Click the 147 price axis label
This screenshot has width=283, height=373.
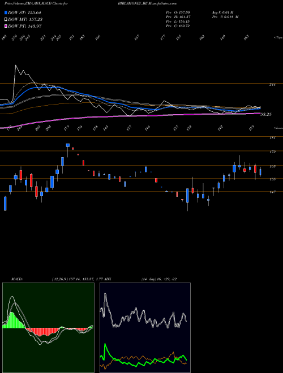pyautogui.click(x=272, y=192)
